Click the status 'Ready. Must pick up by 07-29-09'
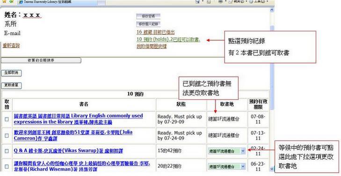This screenshot has height=176, width=341. tap(180, 119)
